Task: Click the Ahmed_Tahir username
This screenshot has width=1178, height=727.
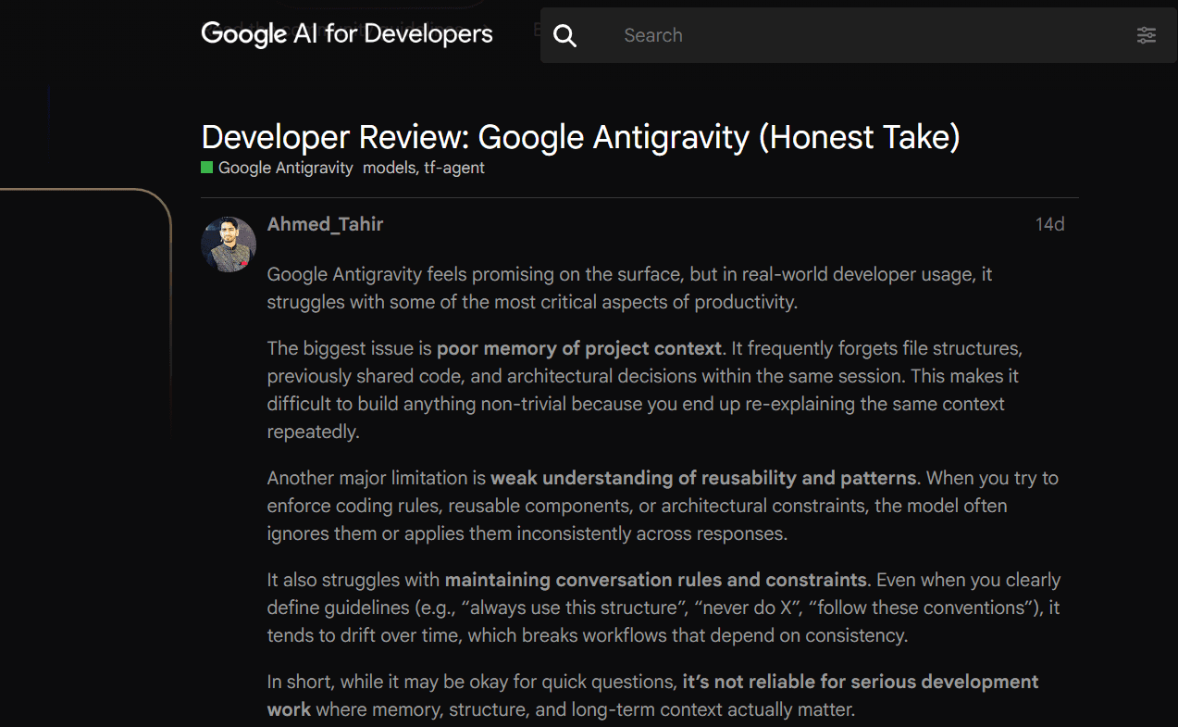Action: (325, 224)
